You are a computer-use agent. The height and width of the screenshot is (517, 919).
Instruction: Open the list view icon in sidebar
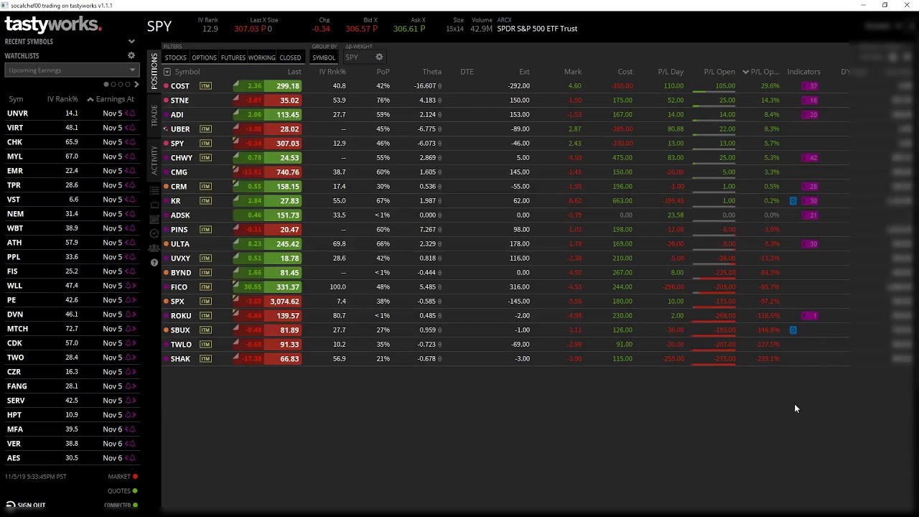pyautogui.click(x=154, y=190)
